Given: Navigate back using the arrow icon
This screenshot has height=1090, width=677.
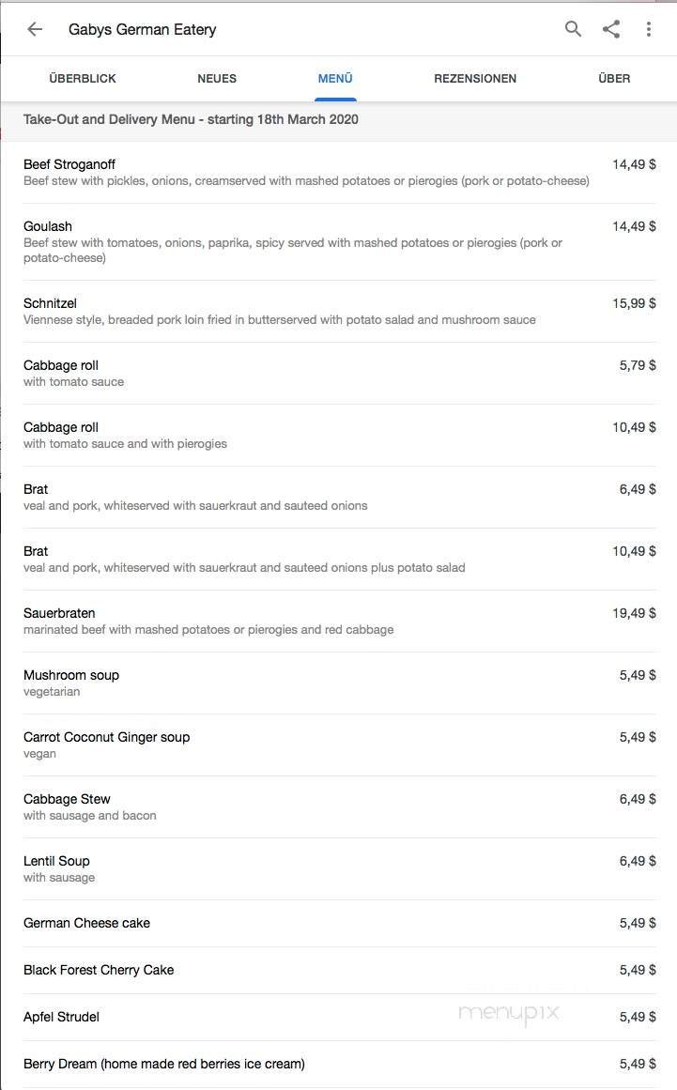Looking at the screenshot, I should tap(35, 29).
